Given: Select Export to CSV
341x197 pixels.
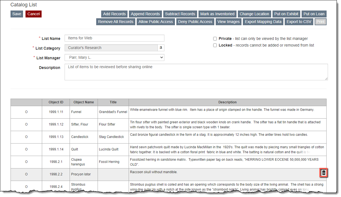Looking at the screenshot, I should [299, 22].
